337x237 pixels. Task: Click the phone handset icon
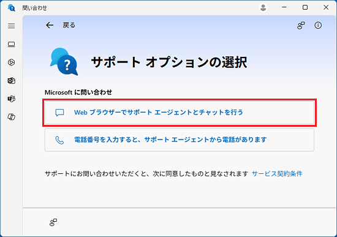pos(59,140)
